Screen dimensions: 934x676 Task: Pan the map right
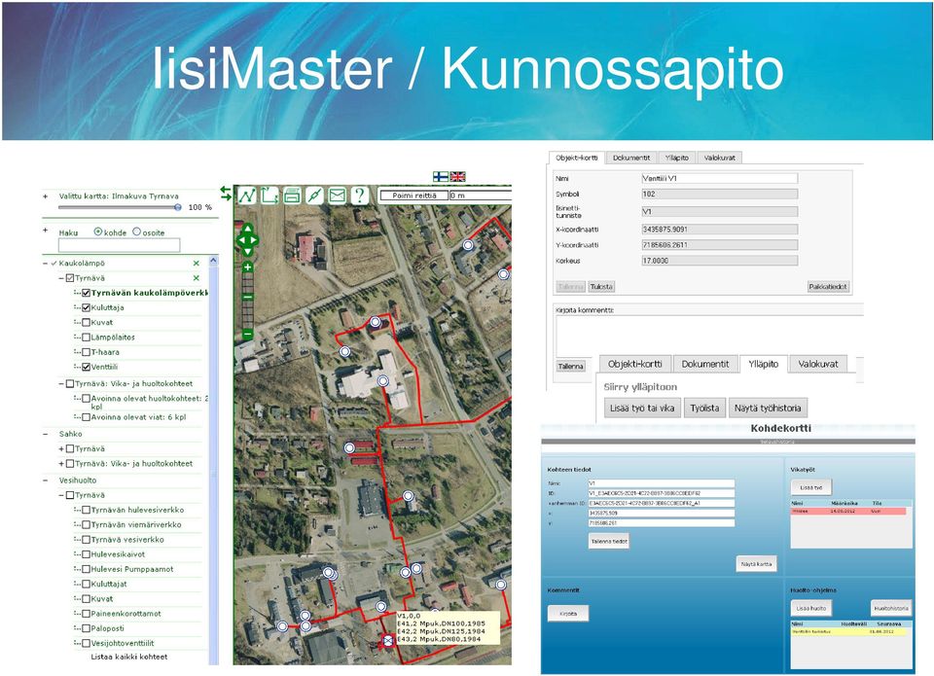tap(254, 240)
